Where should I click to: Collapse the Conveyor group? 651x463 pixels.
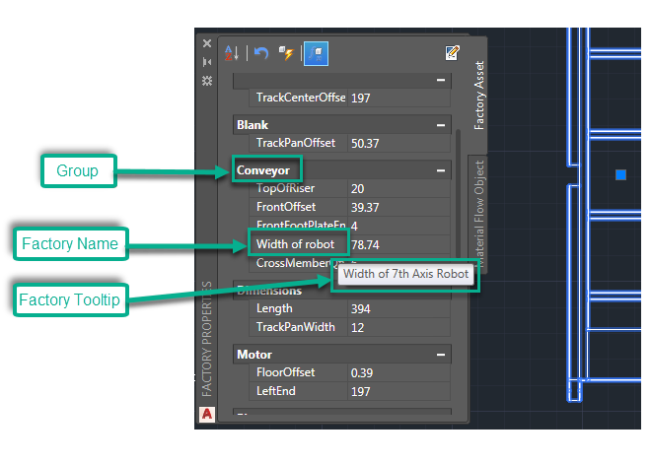(441, 170)
